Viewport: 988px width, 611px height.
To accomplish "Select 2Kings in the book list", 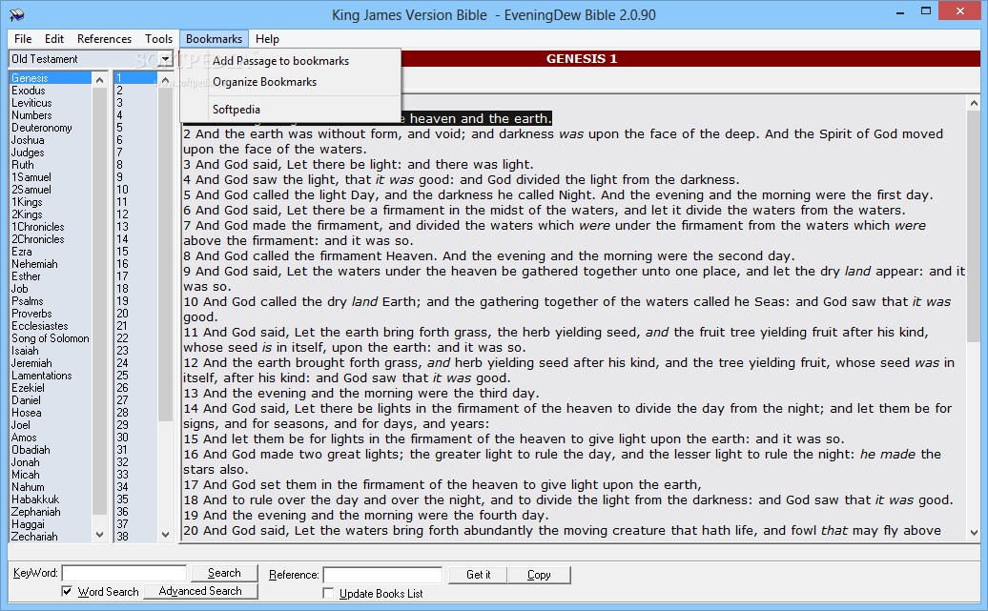I will (51, 214).
